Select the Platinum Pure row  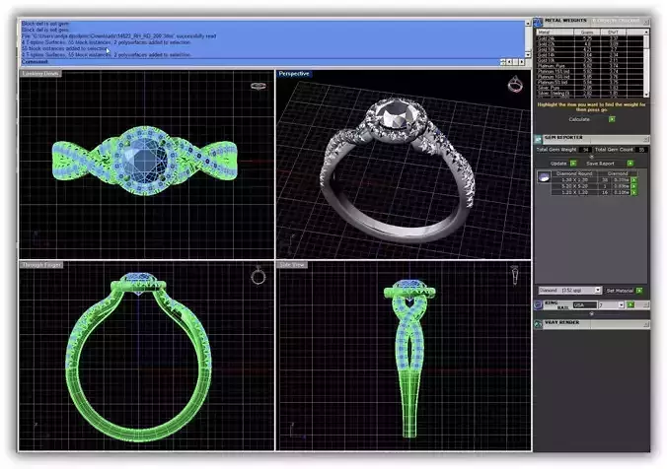tap(589, 66)
